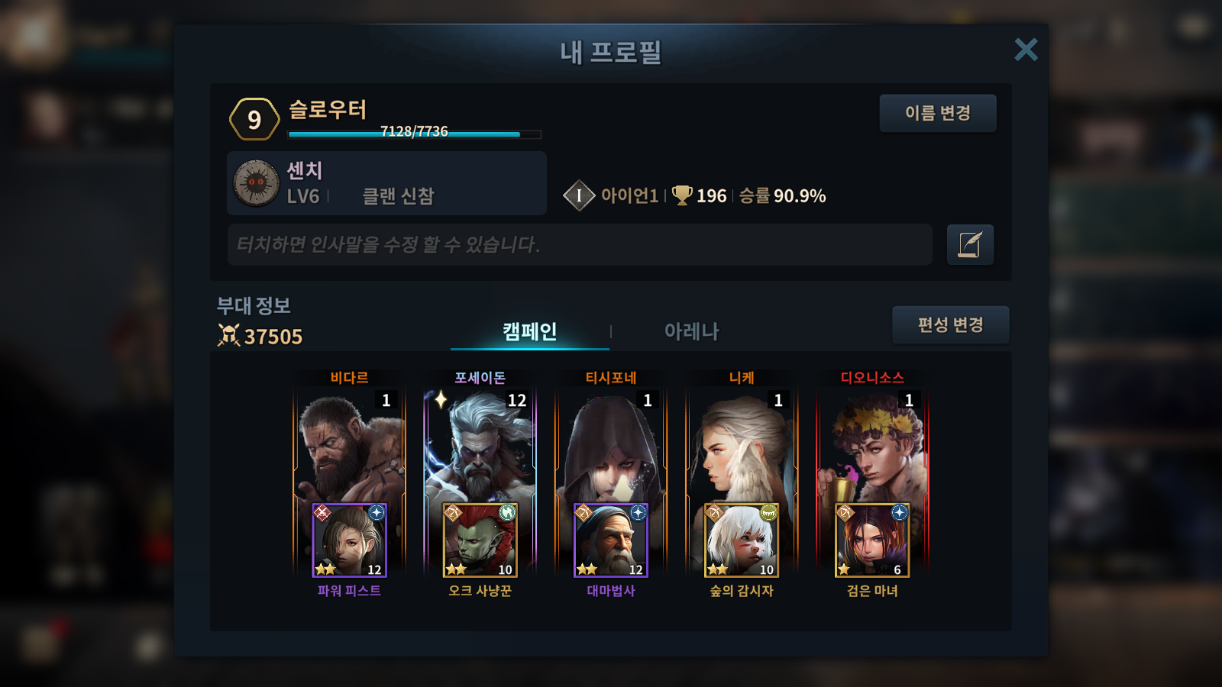Screen dimensions: 1222x687
Task: Click the 아이언1 rank diamond icon
Action: pos(579,195)
